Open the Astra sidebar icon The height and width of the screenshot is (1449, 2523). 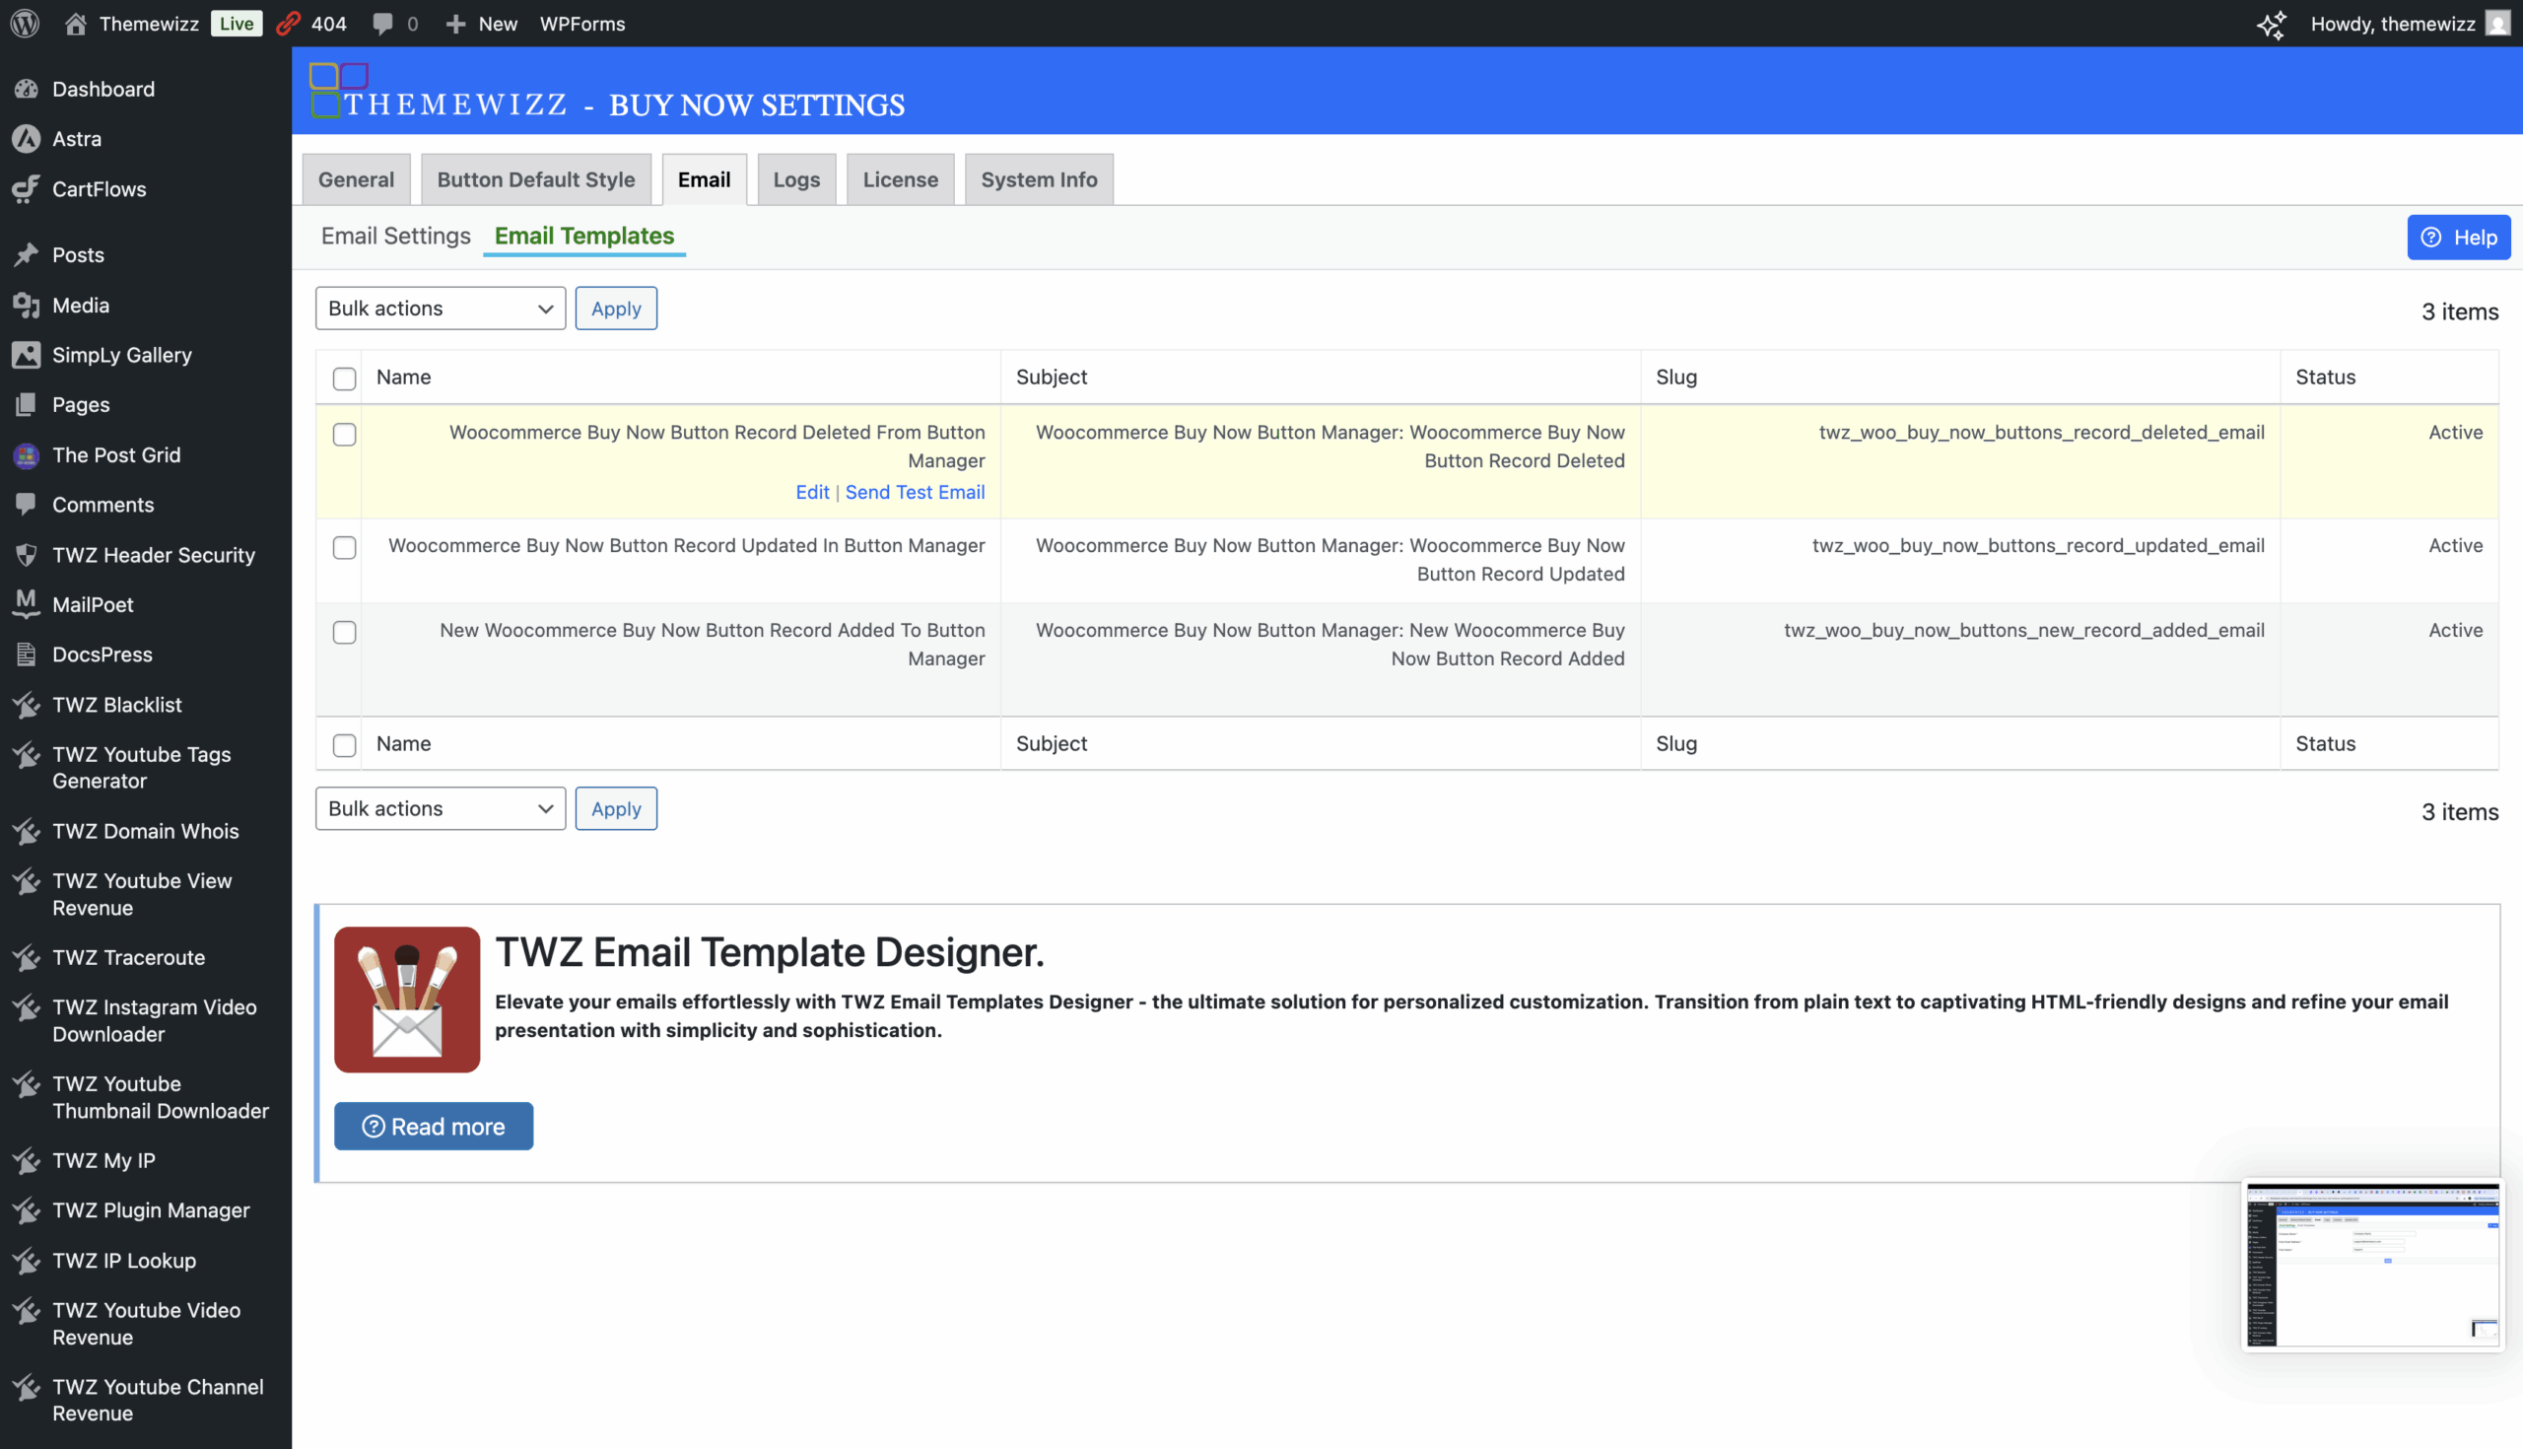[26, 138]
